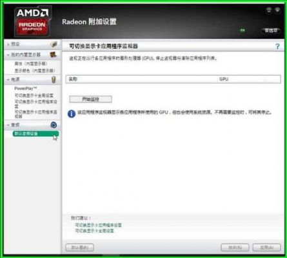Collapse the 电源 section arrow

(8, 80)
